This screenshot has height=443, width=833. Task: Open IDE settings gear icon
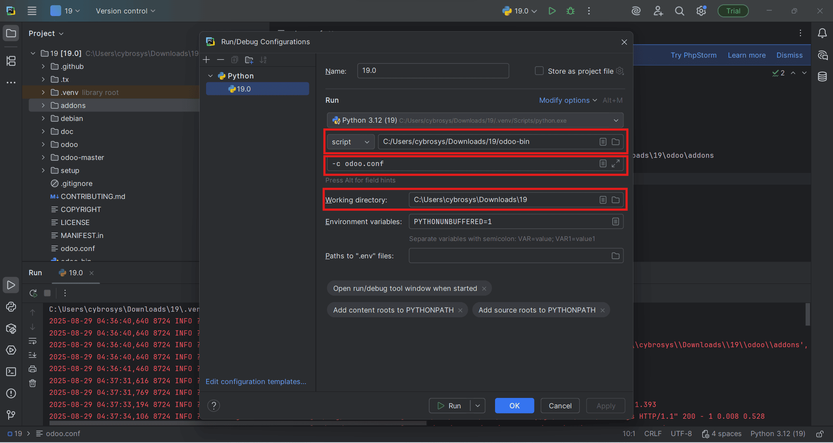[701, 11]
